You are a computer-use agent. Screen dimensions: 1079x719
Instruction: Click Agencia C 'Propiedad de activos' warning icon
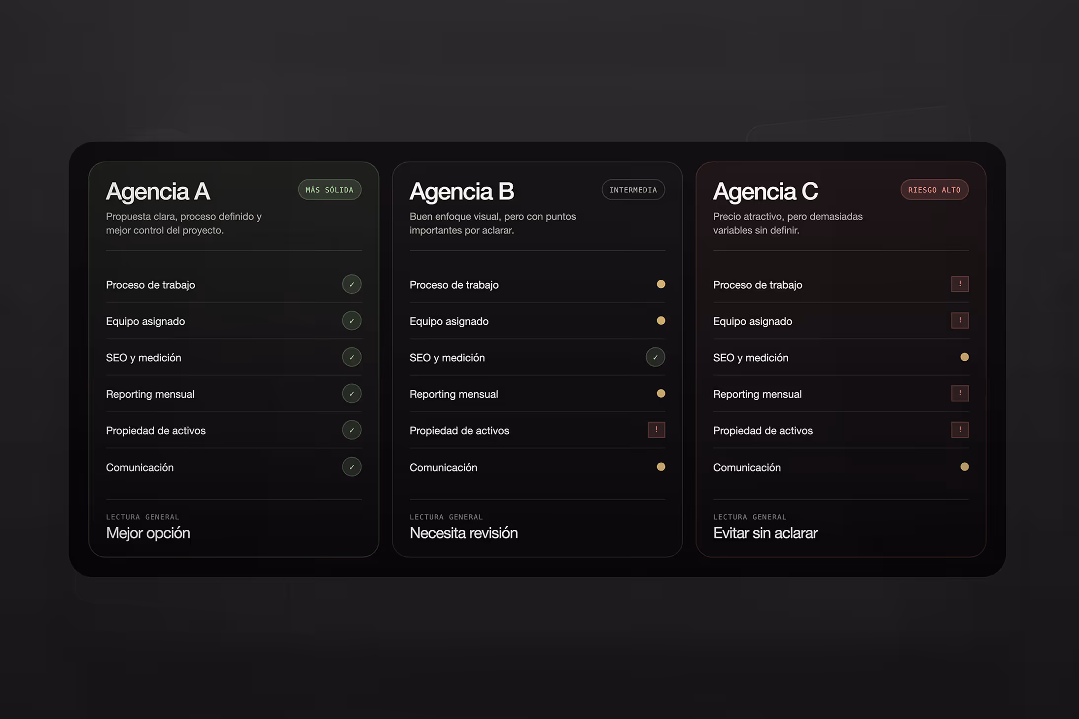click(960, 430)
